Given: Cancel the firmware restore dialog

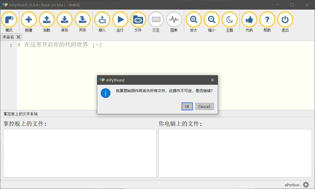Looking at the screenshot, I should tap(204, 107).
